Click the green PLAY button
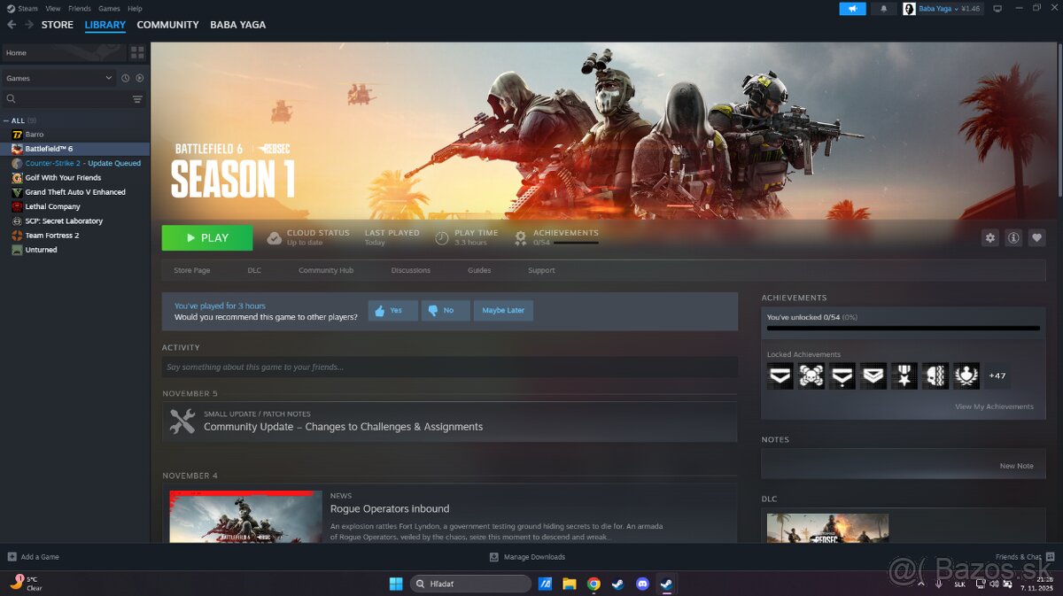 pyautogui.click(x=206, y=237)
